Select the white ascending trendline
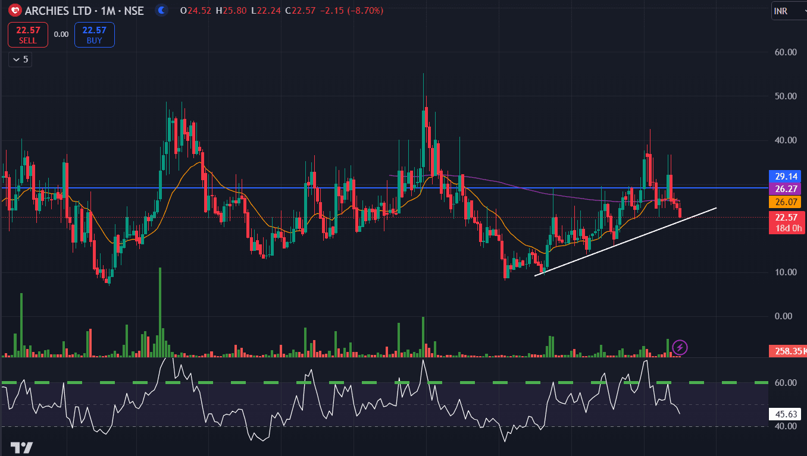807x456 pixels. pyautogui.click(x=625, y=241)
